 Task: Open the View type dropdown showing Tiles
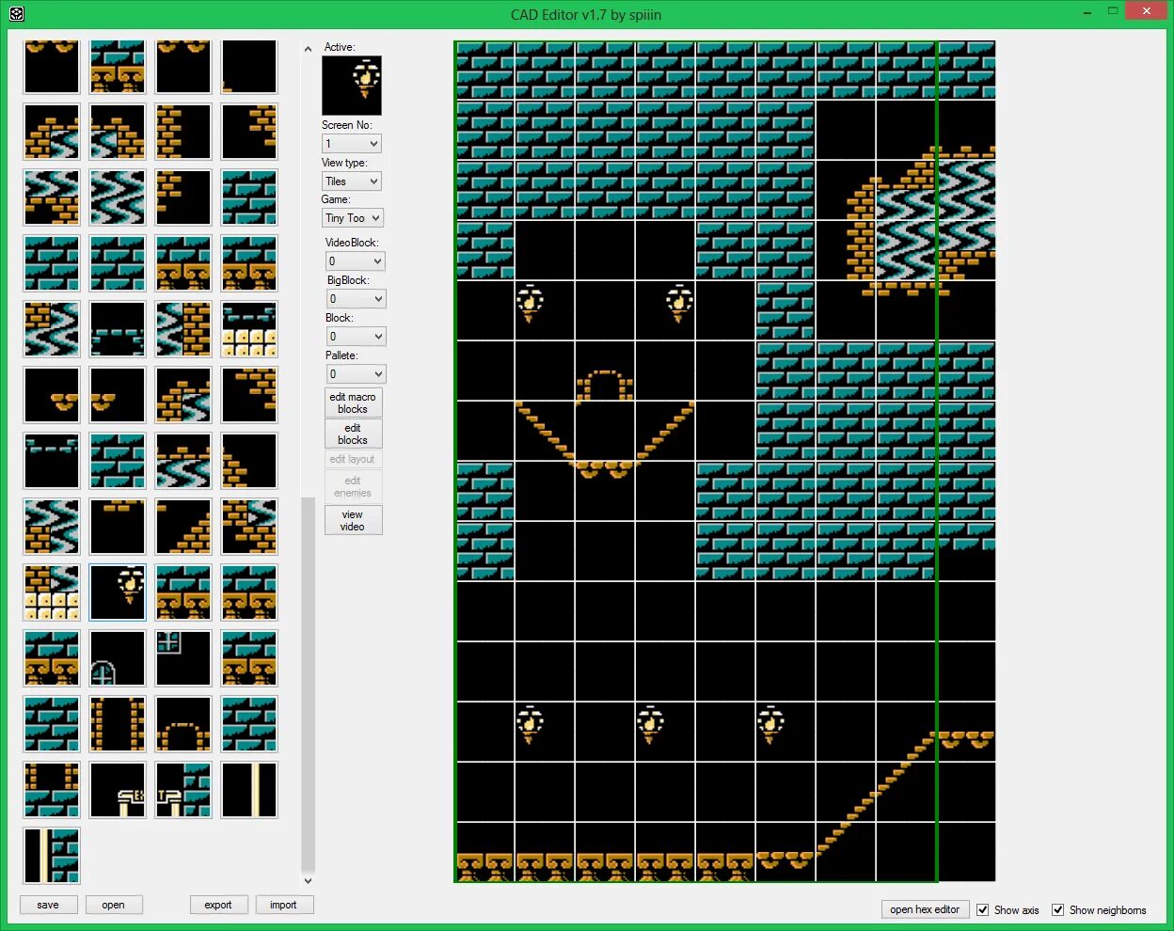352,181
